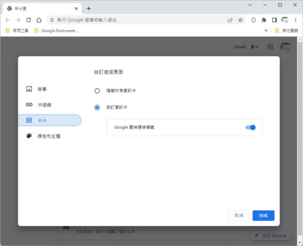This screenshot has width=303, height=246.
Task: Open the Google apps grid icon
Action: [270, 47]
